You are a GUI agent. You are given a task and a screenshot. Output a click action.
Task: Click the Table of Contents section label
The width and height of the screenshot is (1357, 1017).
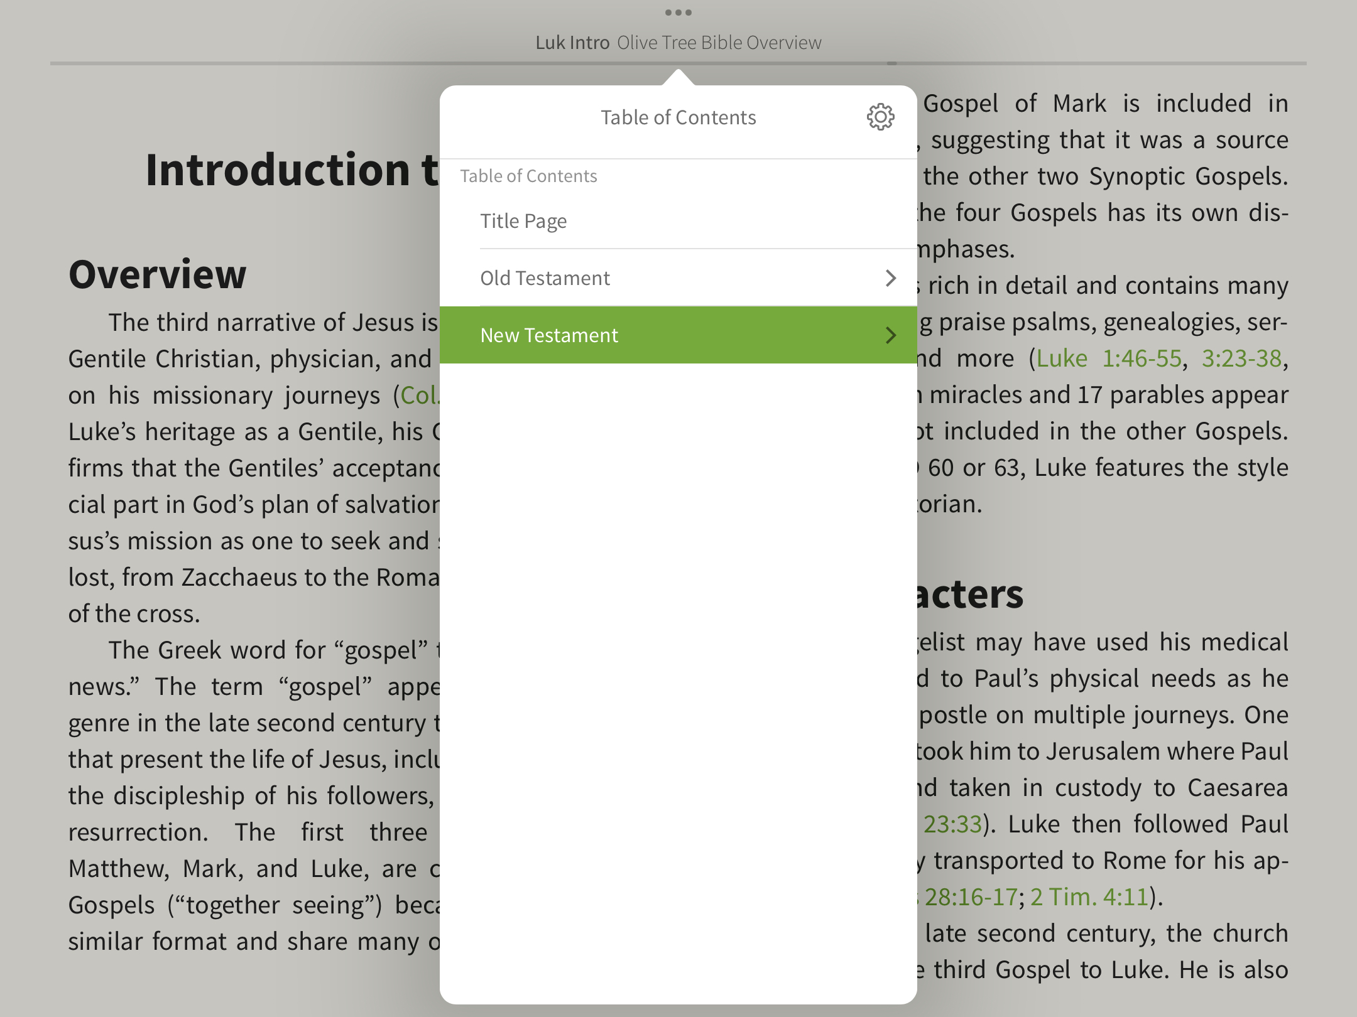(528, 176)
